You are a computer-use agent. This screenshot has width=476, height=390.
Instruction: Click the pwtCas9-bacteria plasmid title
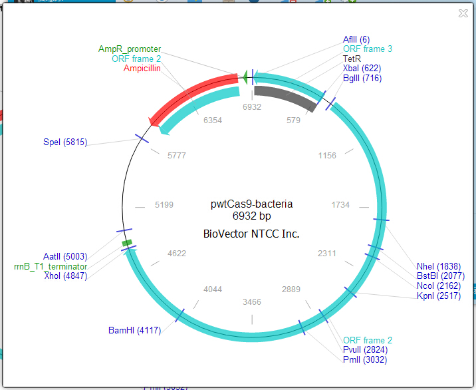pyautogui.click(x=251, y=204)
